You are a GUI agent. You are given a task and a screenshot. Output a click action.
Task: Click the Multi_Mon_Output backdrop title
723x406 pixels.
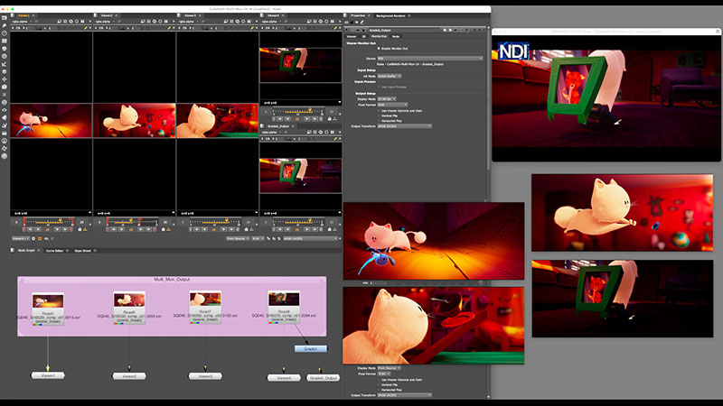[x=172, y=280]
